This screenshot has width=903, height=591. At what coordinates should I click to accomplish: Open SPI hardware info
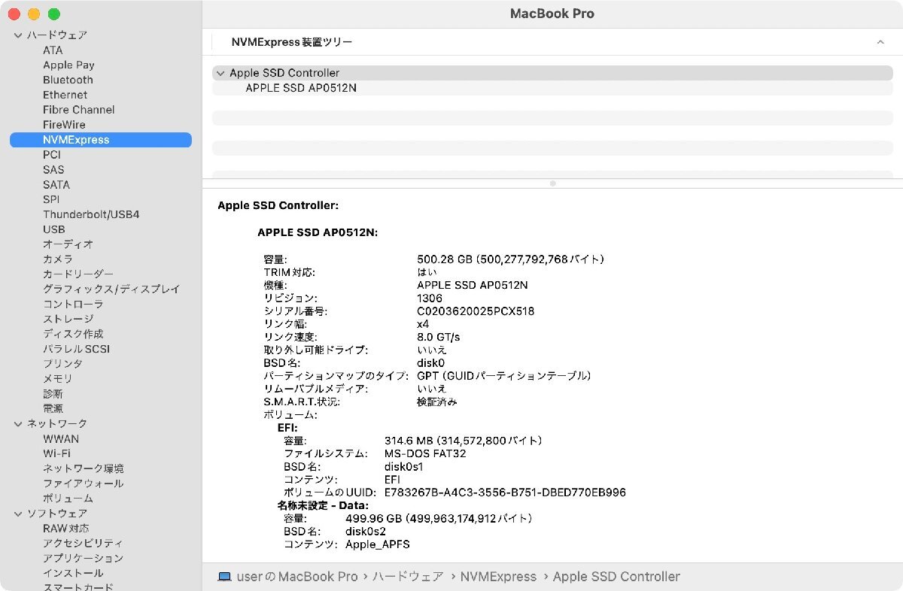51,199
